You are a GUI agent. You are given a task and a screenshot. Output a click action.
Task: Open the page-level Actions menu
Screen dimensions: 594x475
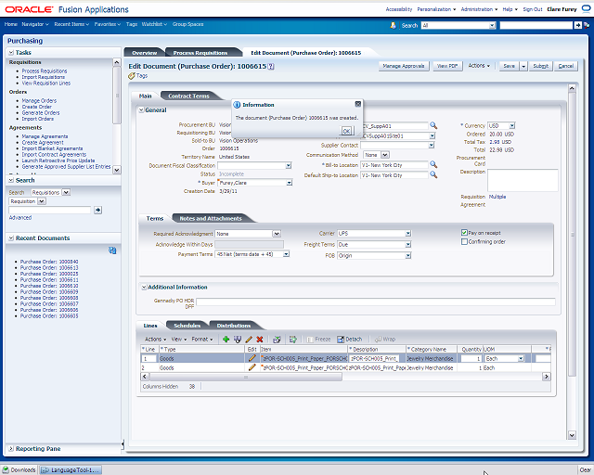point(479,66)
